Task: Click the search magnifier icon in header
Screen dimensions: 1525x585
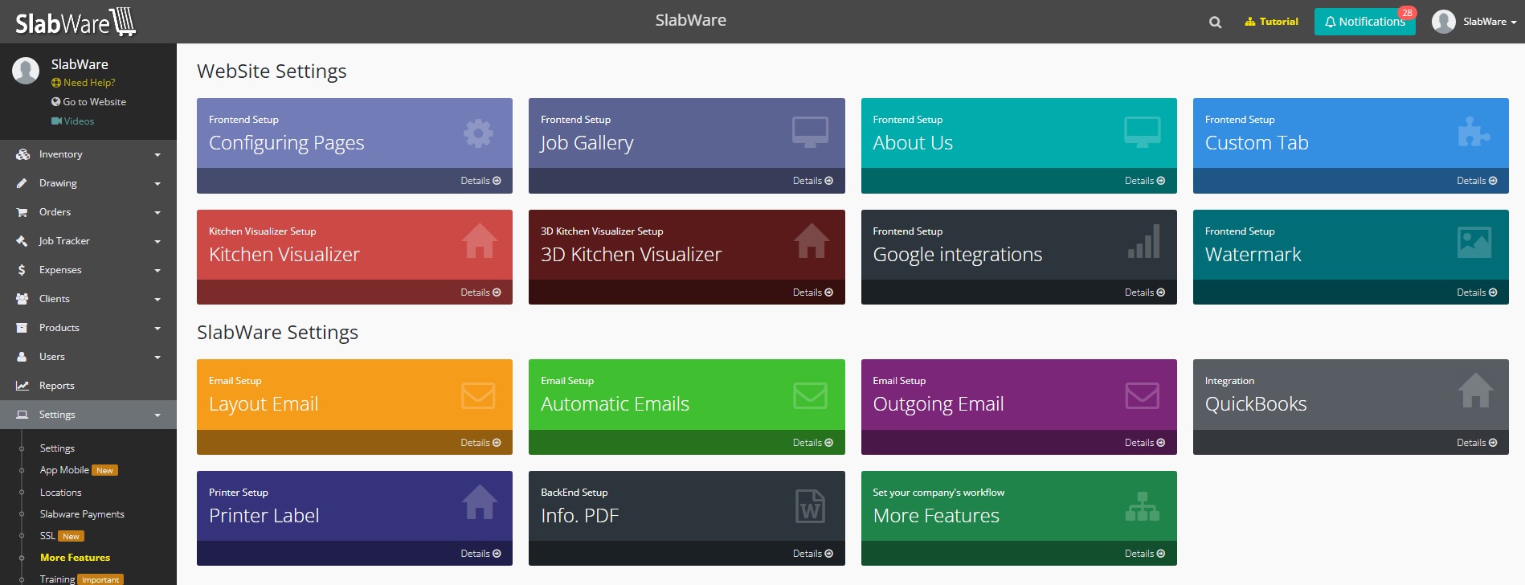Action: (1215, 22)
